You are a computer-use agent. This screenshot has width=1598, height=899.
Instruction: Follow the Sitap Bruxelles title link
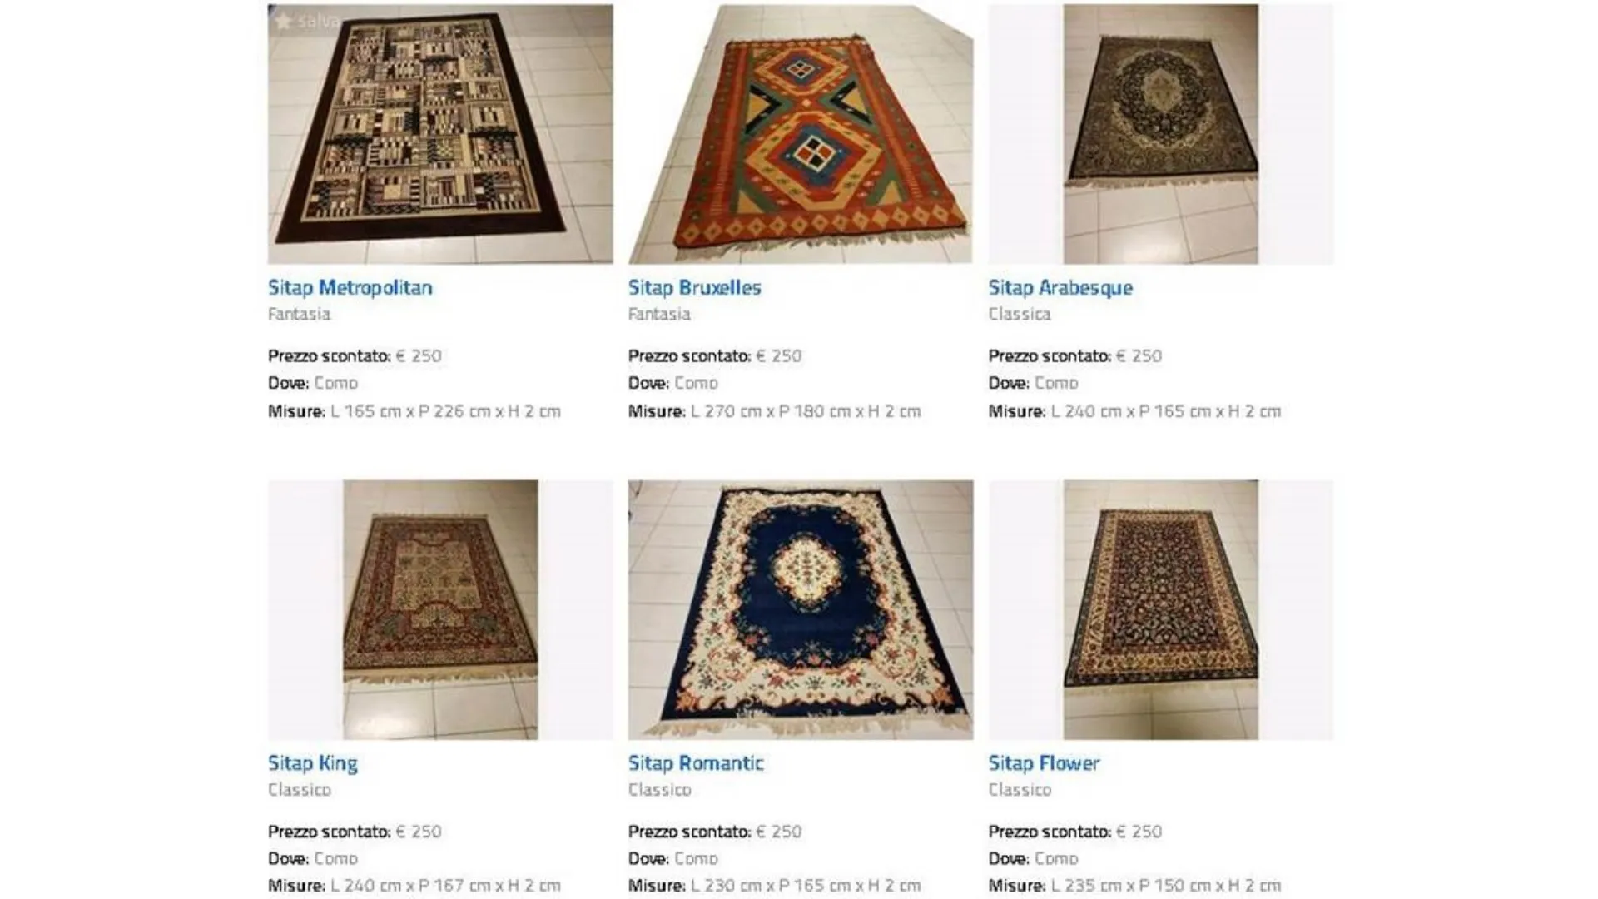tap(695, 288)
